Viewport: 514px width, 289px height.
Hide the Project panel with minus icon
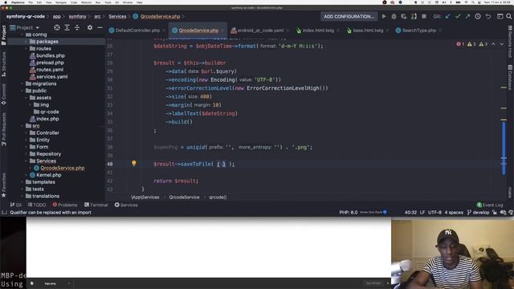point(100,28)
